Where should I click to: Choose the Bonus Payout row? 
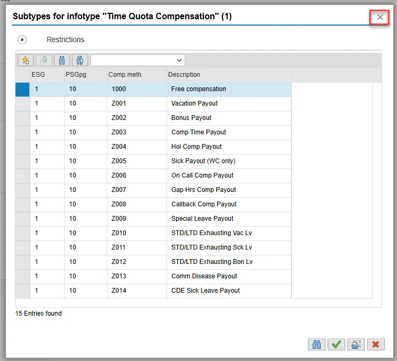coord(191,118)
